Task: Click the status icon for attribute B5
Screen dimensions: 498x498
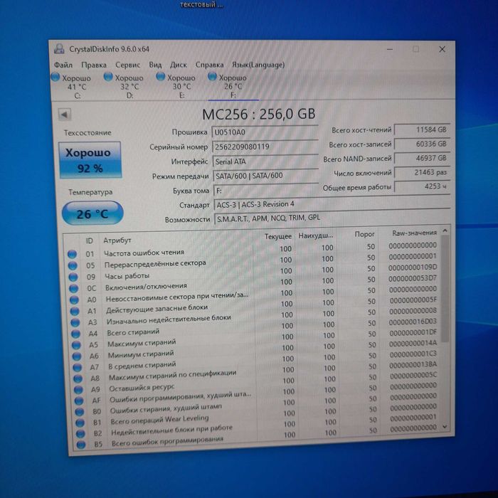Action: [81, 445]
